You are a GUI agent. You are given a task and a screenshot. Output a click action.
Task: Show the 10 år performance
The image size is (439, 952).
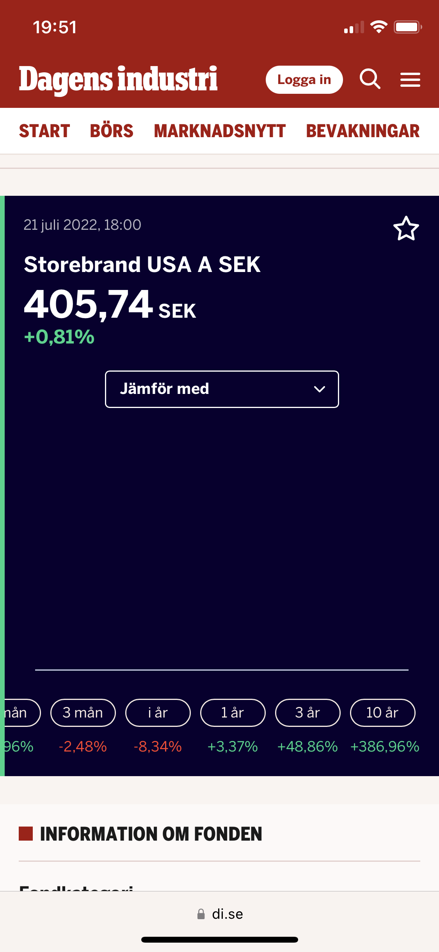point(382,712)
